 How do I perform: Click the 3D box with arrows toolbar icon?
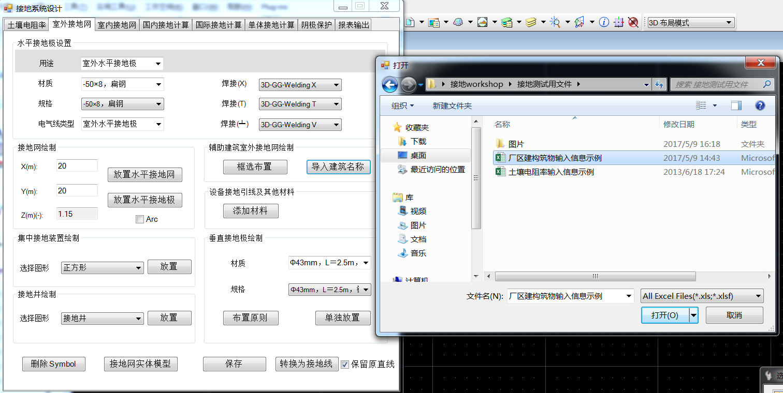tap(579, 22)
